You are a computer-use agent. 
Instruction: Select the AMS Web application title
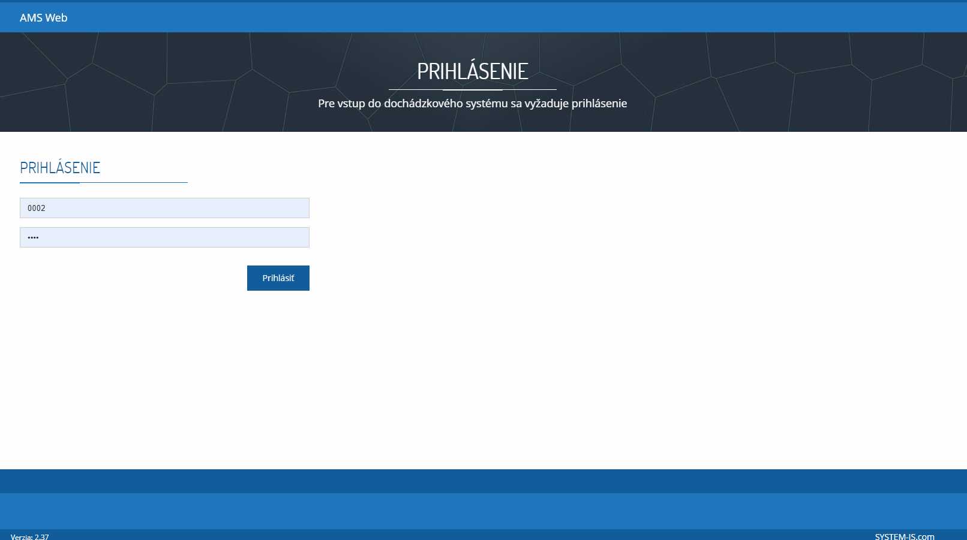[43, 17]
